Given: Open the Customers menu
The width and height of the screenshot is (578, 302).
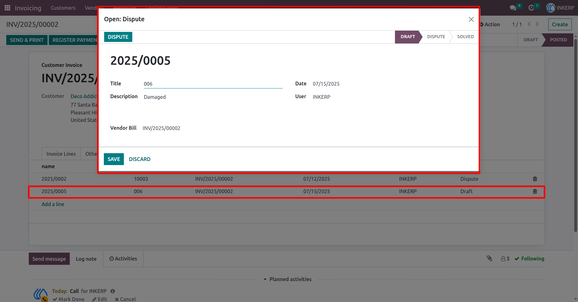Looking at the screenshot, I should point(63,8).
